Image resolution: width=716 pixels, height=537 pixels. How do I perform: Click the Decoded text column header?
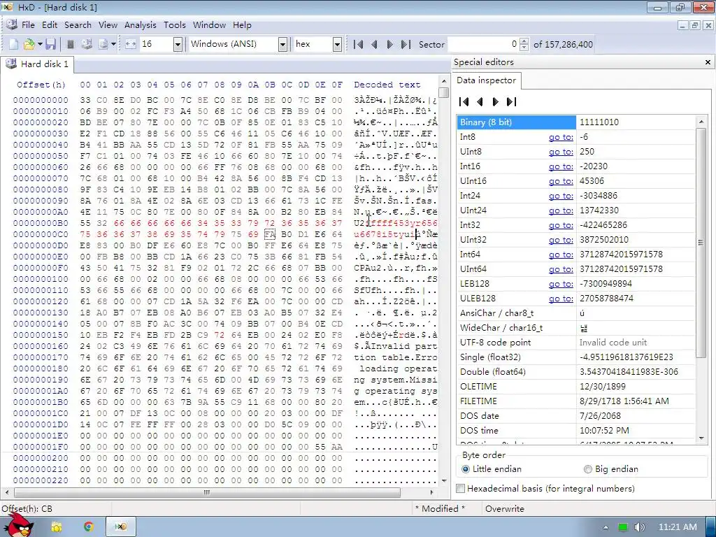point(387,85)
